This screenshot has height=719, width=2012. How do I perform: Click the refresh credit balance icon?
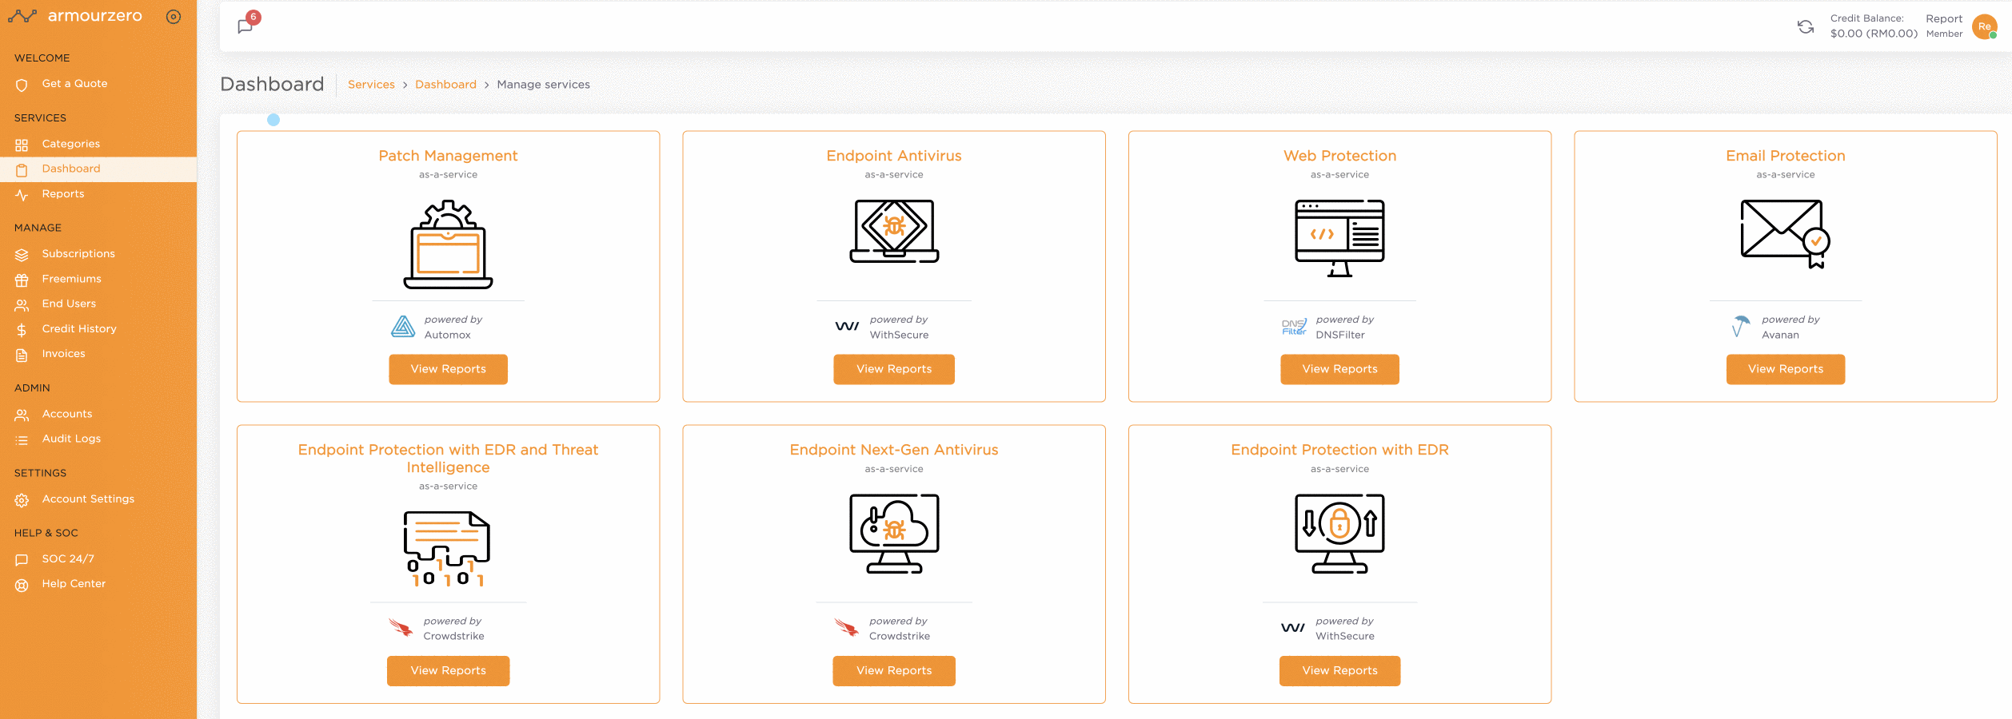[x=1806, y=26]
